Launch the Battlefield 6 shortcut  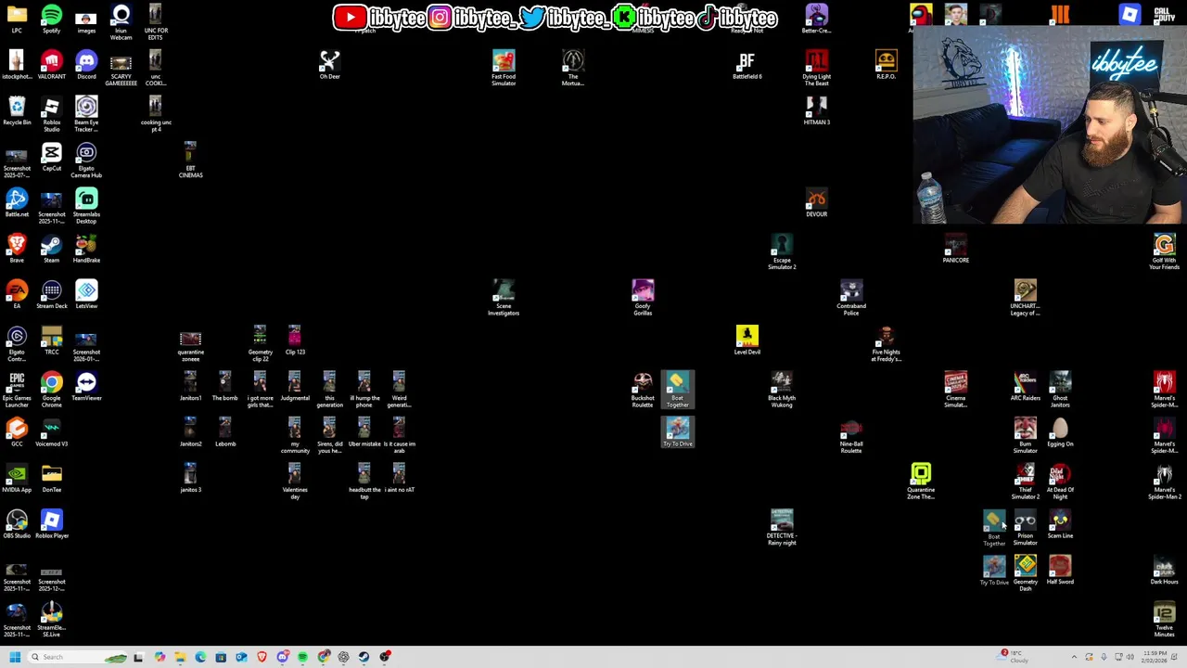click(747, 66)
